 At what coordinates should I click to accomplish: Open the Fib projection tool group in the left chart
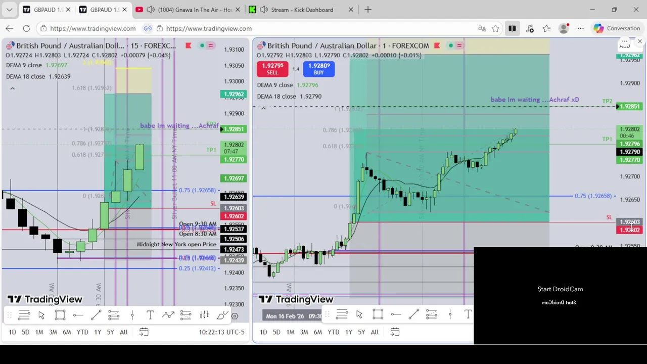[x=186, y=315]
